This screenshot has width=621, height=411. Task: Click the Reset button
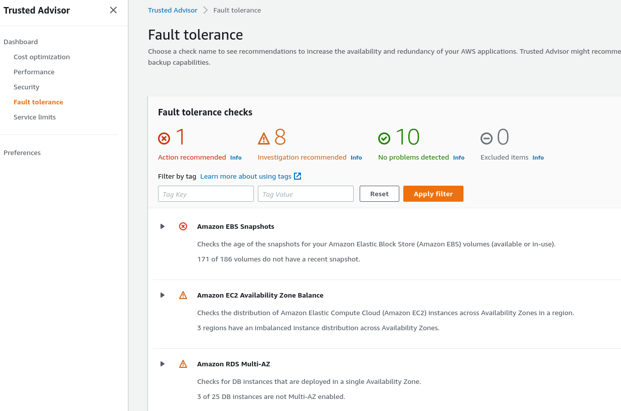(x=379, y=194)
